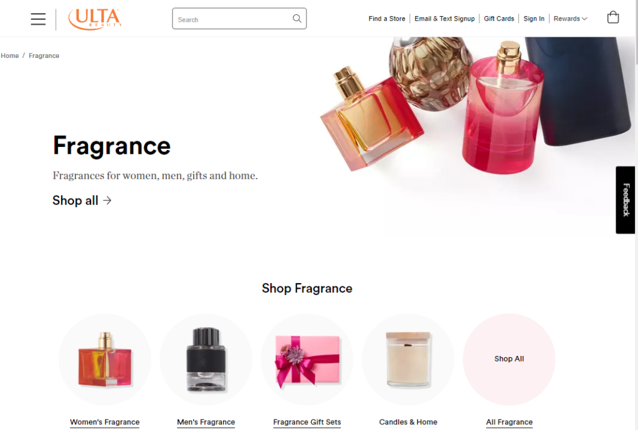
Task: Go to Gift Cards page
Action: click(499, 19)
